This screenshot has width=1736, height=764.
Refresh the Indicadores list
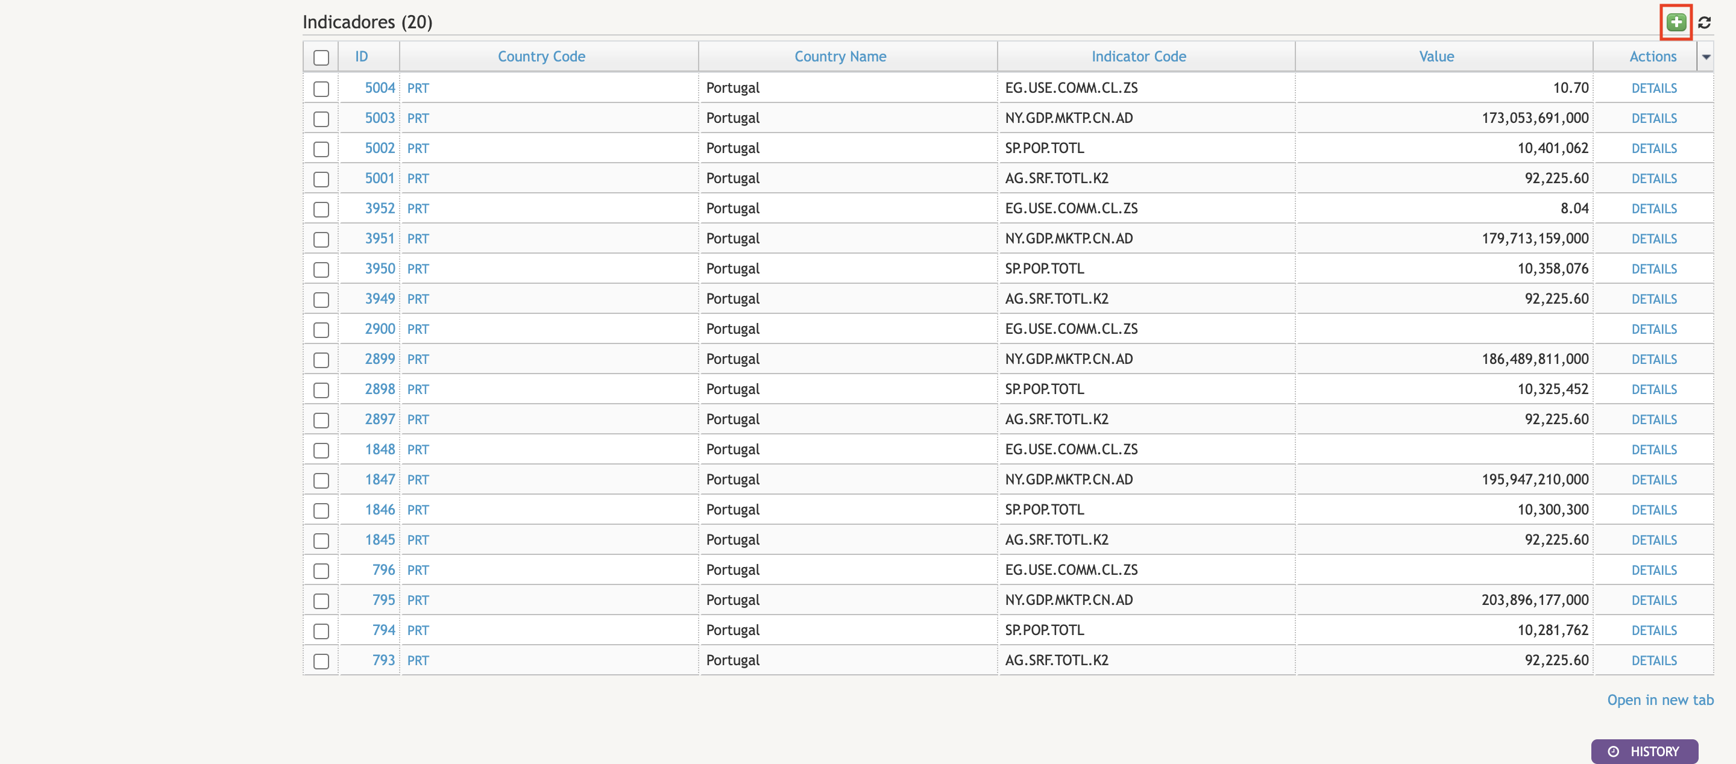coord(1704,22)
